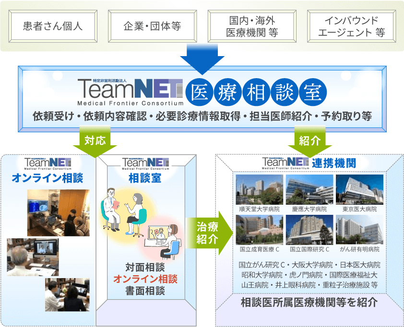404x327 pixels.
Task: Click 虎ノ門病院 in the hospital list
Action: tap(306, 275)
